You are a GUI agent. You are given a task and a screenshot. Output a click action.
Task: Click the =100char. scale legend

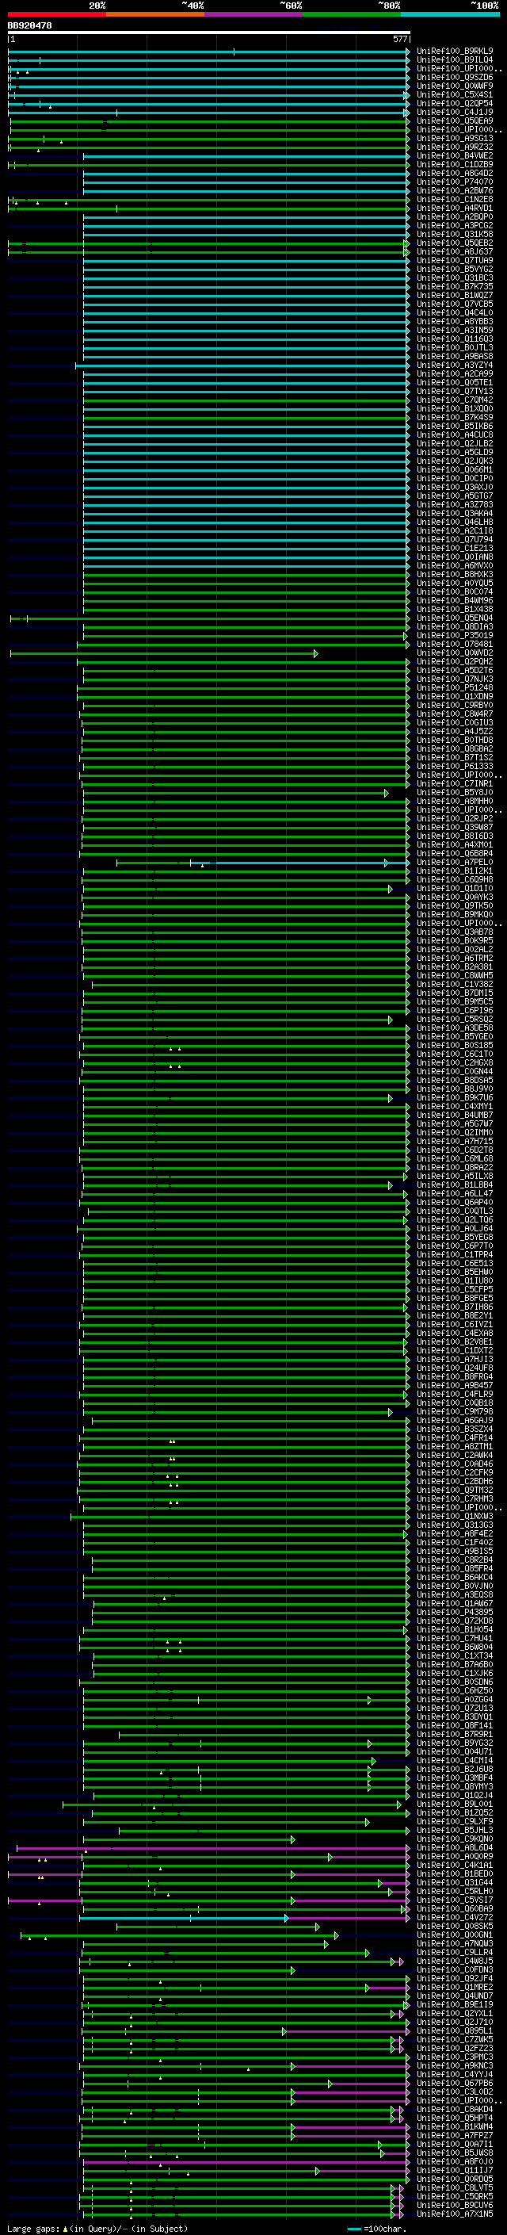pyautogui.click(x=377, y=2229)
